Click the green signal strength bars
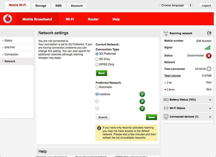 click(x=208, y=47)
